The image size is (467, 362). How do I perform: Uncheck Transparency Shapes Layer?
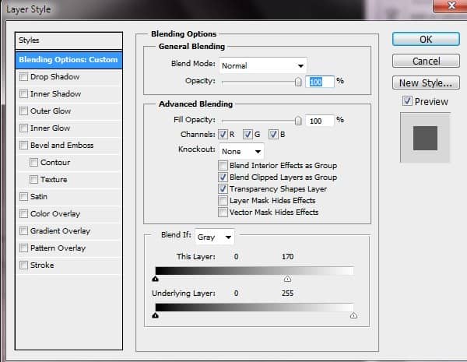(223, 189)
